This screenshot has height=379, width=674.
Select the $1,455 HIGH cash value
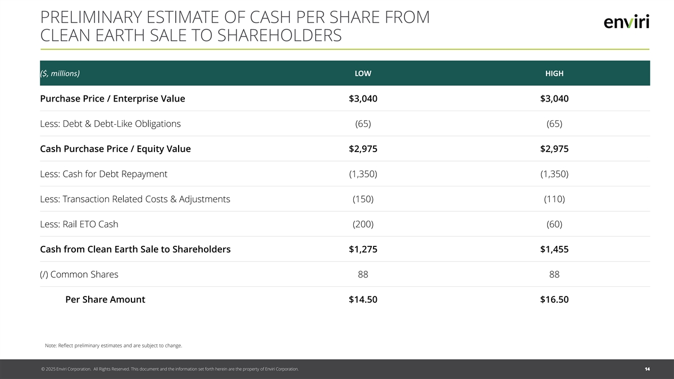(554, 249)
